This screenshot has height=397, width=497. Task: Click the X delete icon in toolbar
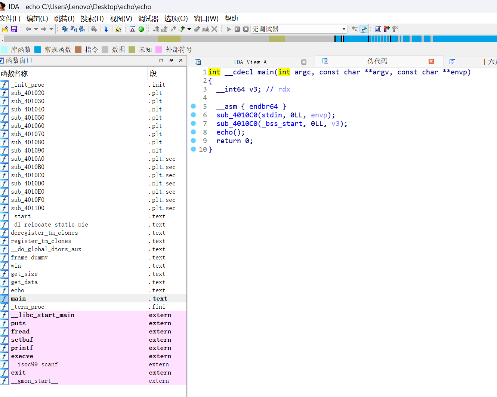pyautogui.click(x=214, y=29)
